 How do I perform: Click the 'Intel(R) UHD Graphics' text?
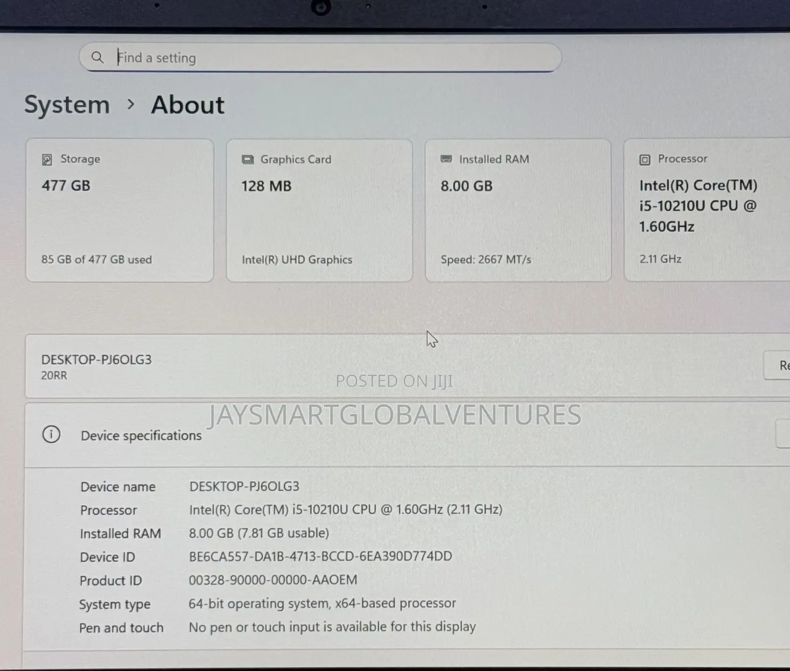point(297,260)
